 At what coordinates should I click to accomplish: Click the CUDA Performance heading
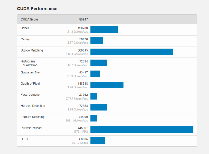tap(37, 9)
